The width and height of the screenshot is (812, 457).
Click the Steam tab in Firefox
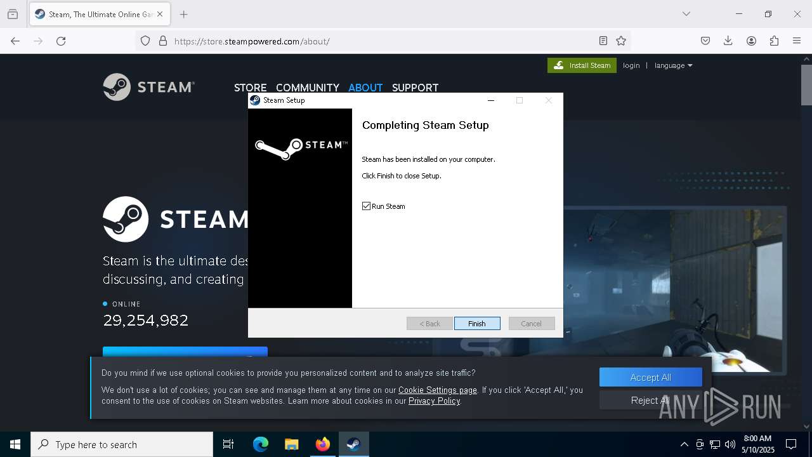point(98,14)
